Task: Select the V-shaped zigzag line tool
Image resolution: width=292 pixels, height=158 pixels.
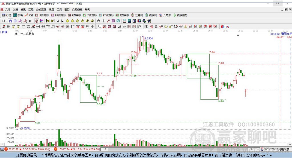Action: (124, 26)
